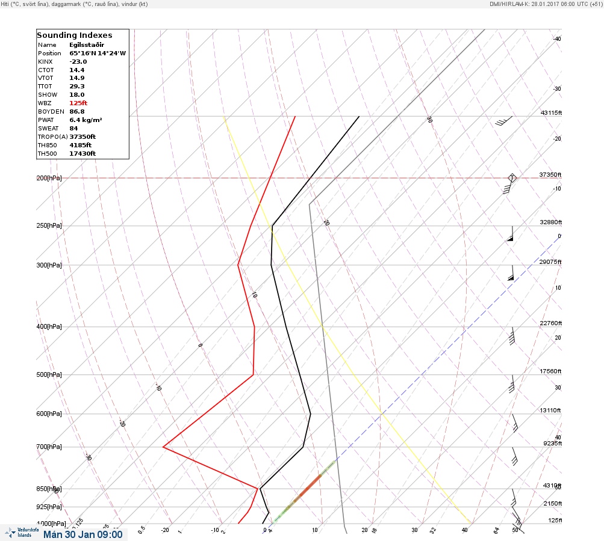
Task: Click the BOYDEN value "86.8"
Action: pos(76,112)
